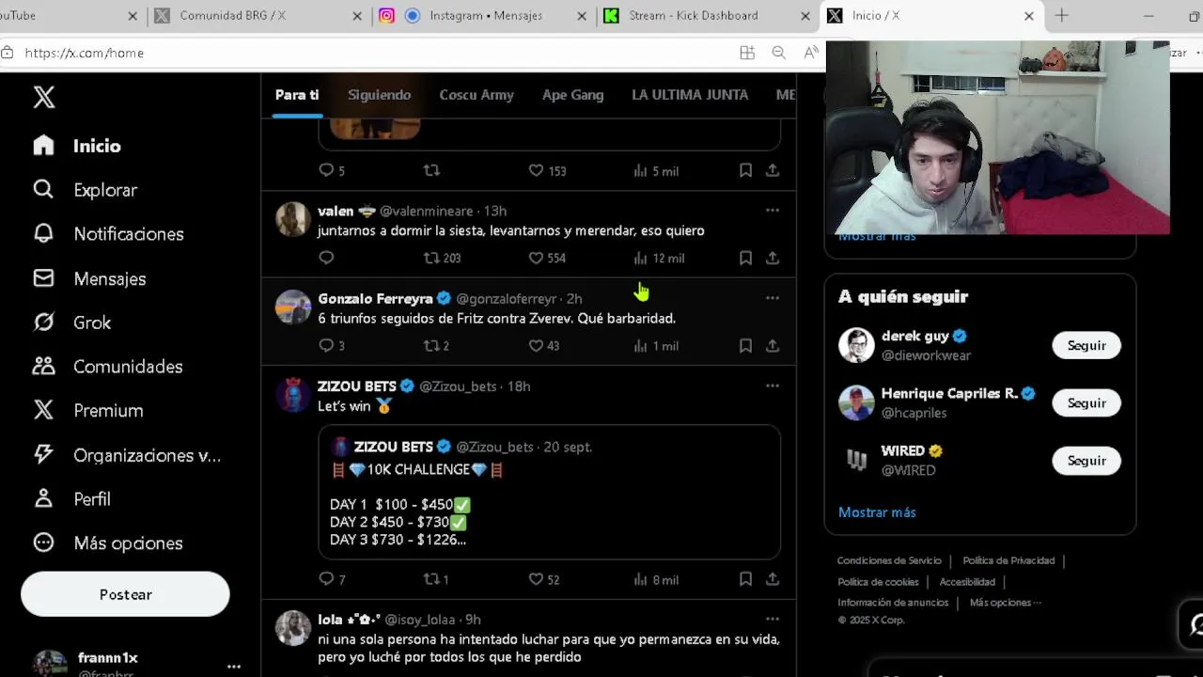Screen dimensions: 1203x677
Task: Open Política de Privacidad link
Action: click(1008, 560)
